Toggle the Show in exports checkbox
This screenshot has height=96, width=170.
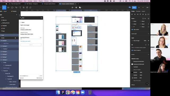pyautogui.click(x=132, y=50)
